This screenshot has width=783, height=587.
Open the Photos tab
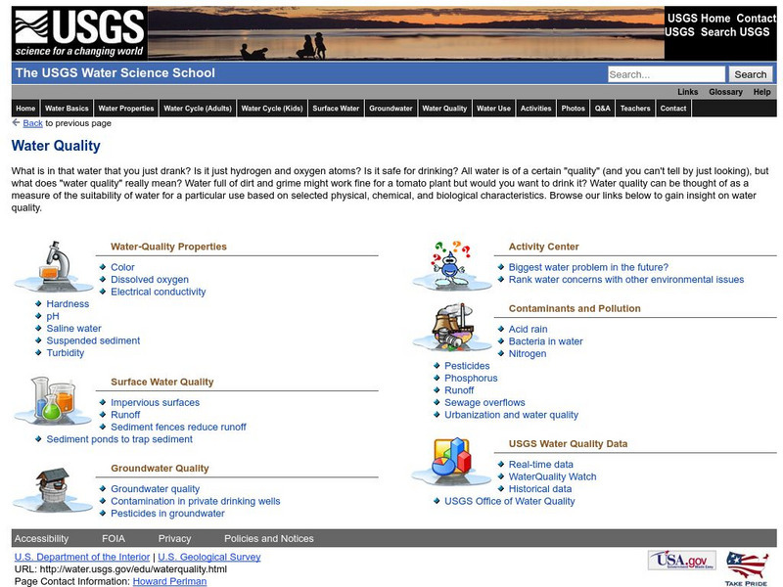[x=573, y=109]
